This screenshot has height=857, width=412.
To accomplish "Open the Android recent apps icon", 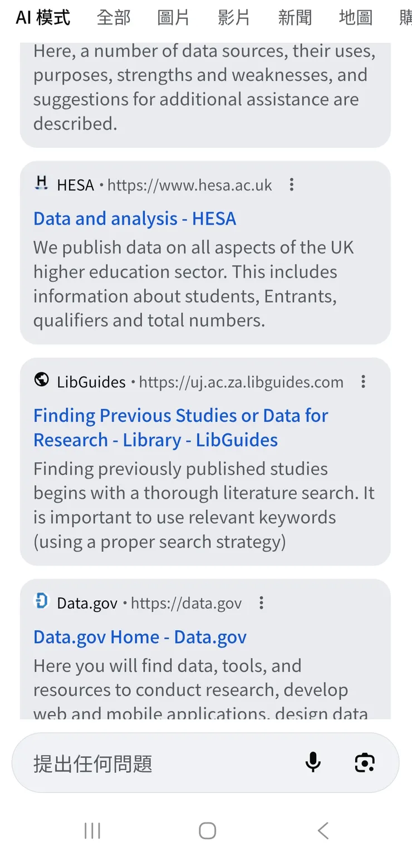I will pyautogui.click(x=92, y=831).
